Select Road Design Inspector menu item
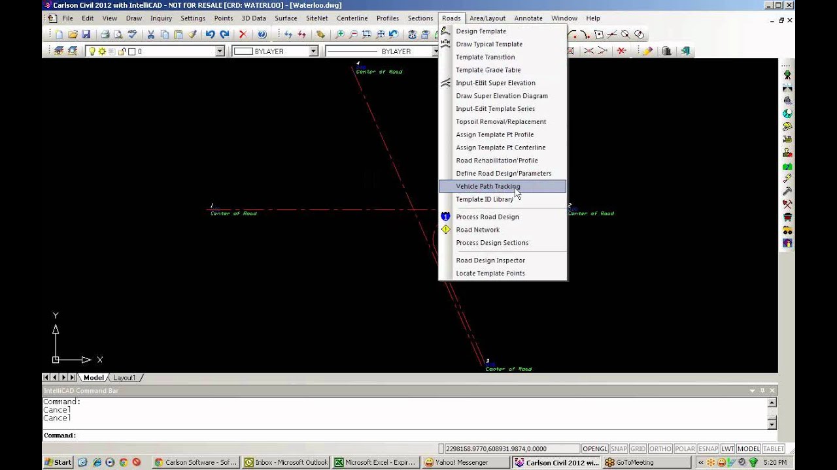 [502, 260]
